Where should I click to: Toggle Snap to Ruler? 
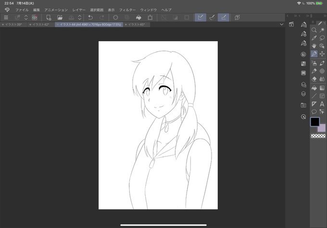tap(201, 17)
